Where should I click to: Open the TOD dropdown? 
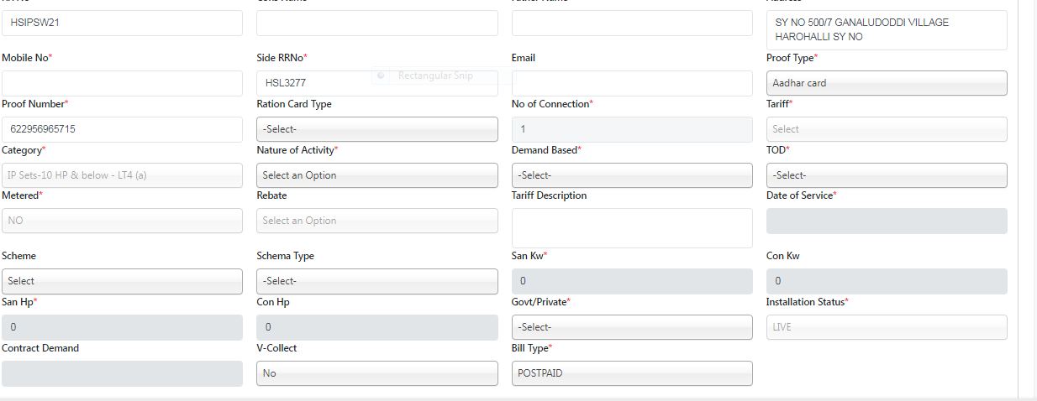pyautogui.click(x=886, y=175)
